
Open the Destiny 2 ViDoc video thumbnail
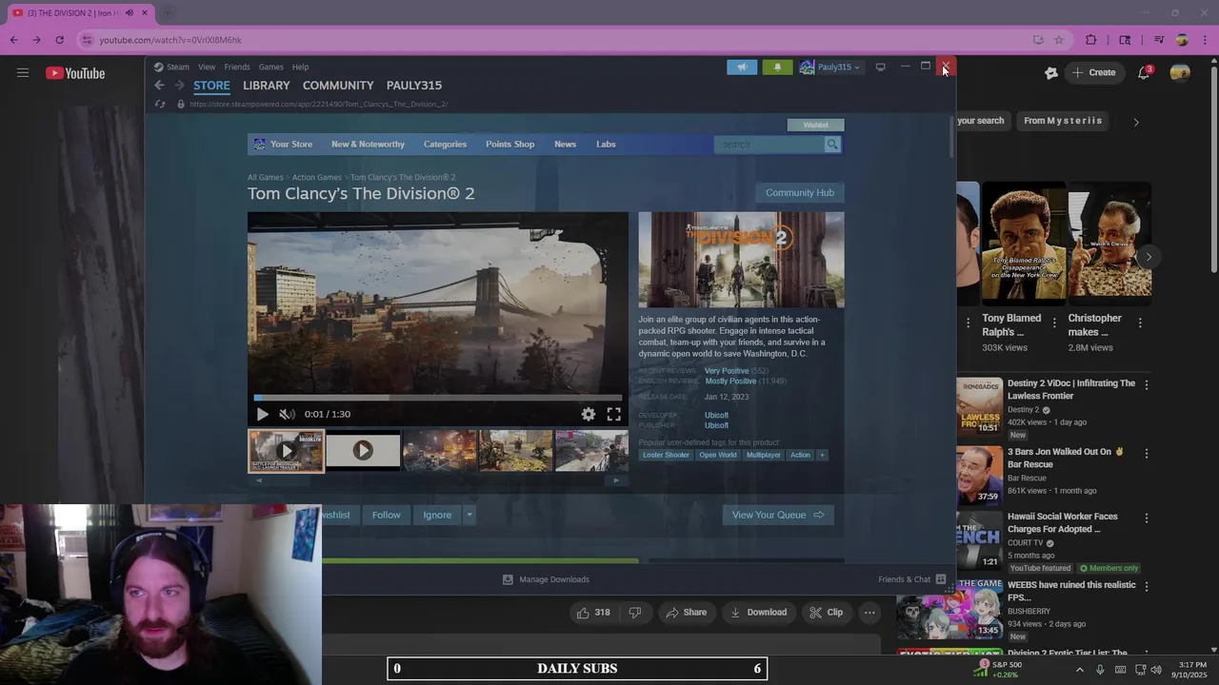point(979,407)
